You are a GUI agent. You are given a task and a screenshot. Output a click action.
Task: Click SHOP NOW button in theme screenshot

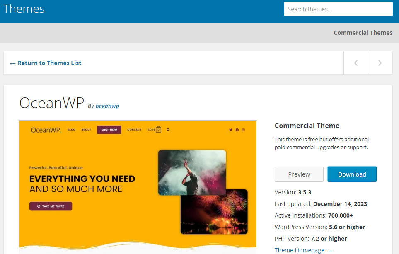click(109, 130)
